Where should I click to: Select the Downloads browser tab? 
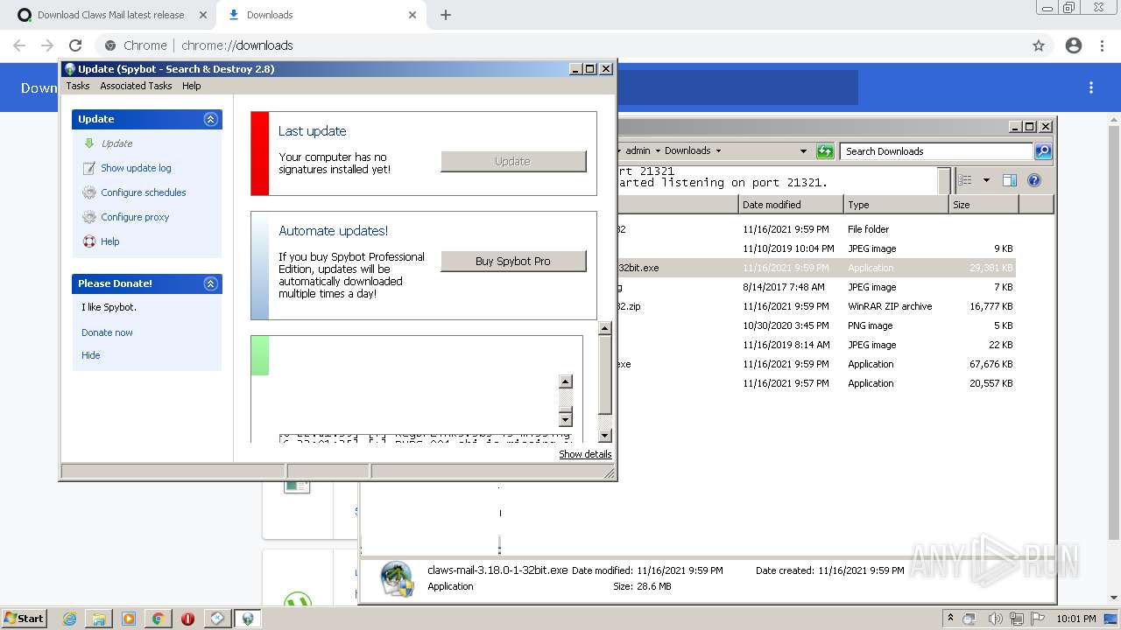pyautogui.click(x=320, y=15)
